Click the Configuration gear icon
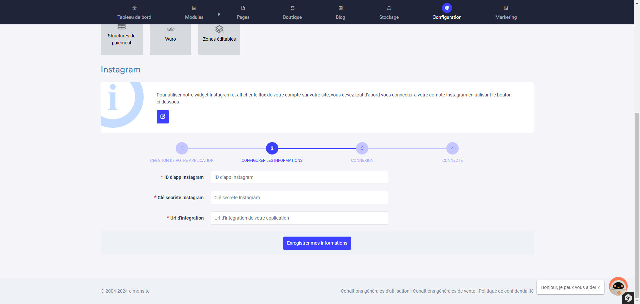Screen dimensions: 640x304 [447, 8]
